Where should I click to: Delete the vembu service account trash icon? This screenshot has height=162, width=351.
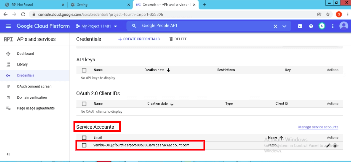click(x=335, y=146)
